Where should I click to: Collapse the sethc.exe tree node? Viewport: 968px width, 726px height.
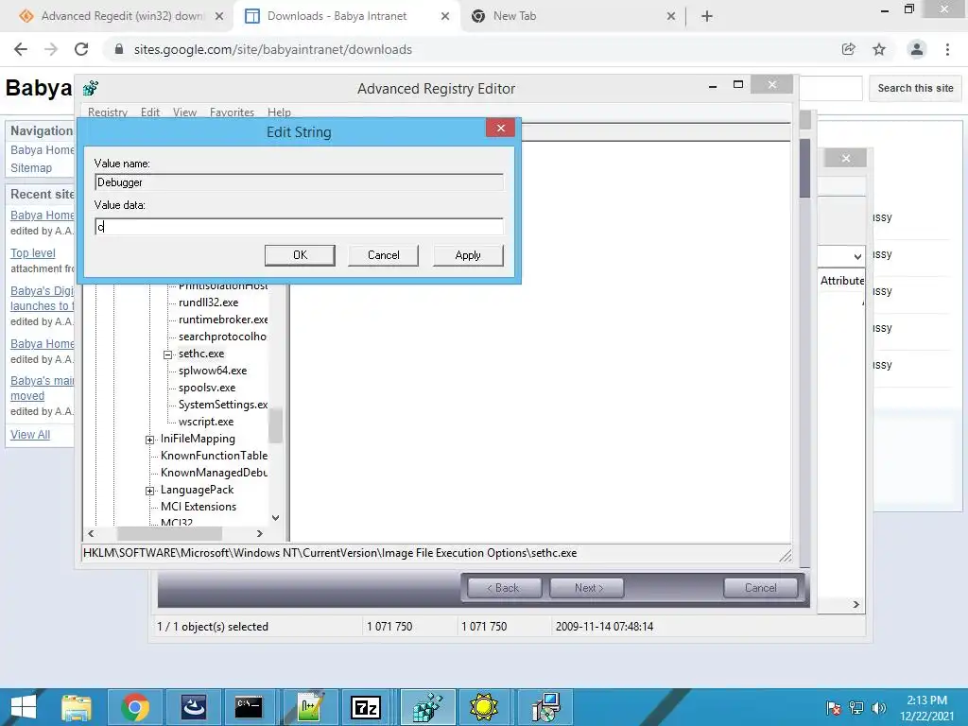[167, 354]
